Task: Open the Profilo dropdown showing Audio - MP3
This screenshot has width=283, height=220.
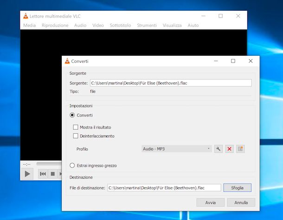Action: [176, 149]
